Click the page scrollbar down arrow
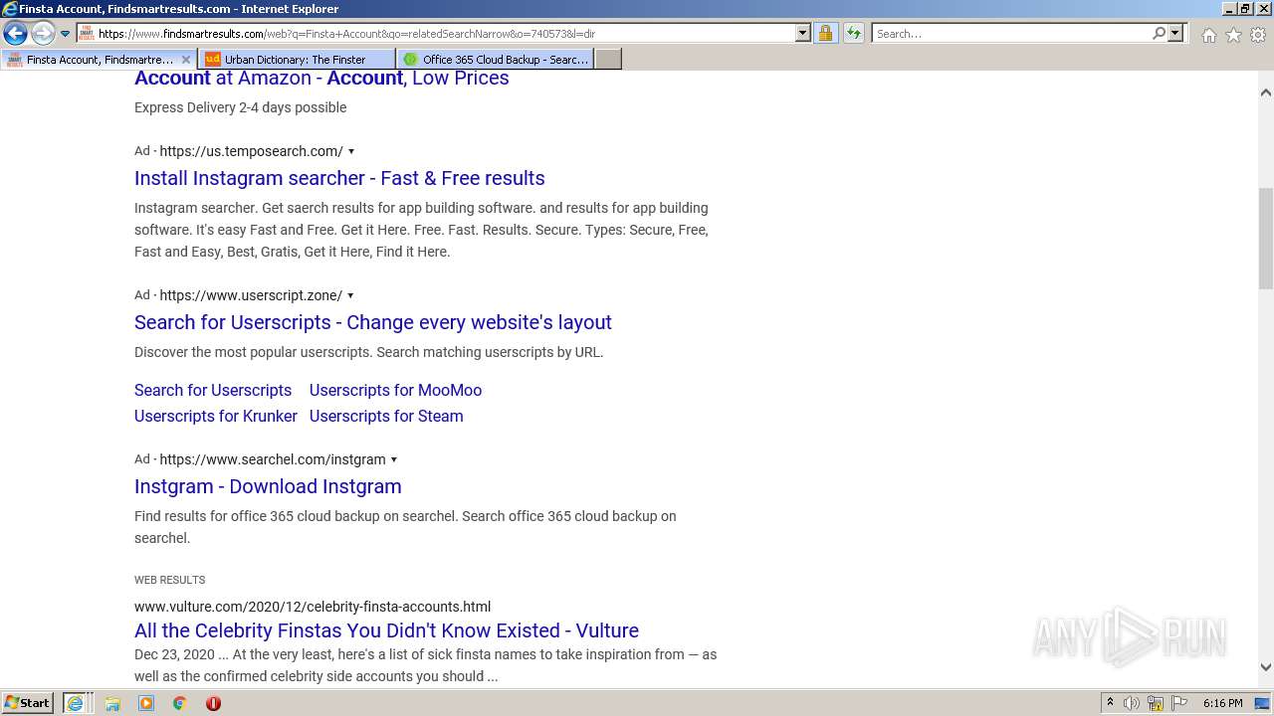This screenshot has height=716, width=1274. tap(1265, 667)
